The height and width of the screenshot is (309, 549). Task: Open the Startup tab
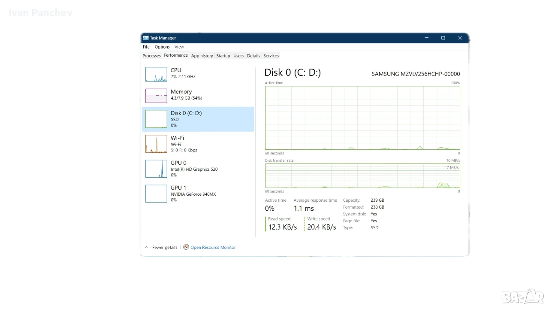click(223, 56)
